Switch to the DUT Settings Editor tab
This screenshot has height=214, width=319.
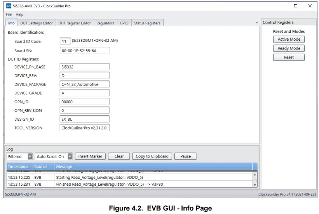tap(37, 23)
